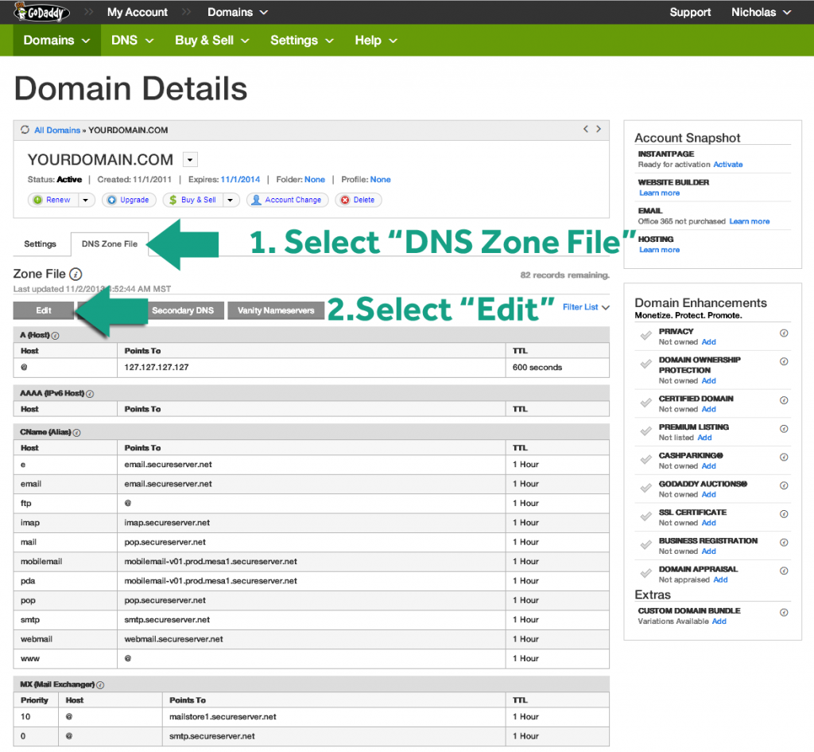Expand the DNS menu
The image size is (814, 752).
pyautogui.click(x=133, y=40)
